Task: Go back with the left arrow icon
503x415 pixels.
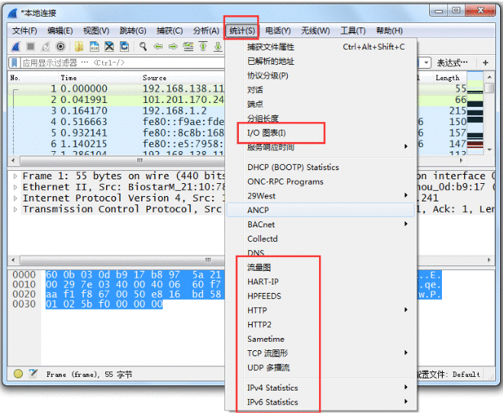Action: (158, 47)
